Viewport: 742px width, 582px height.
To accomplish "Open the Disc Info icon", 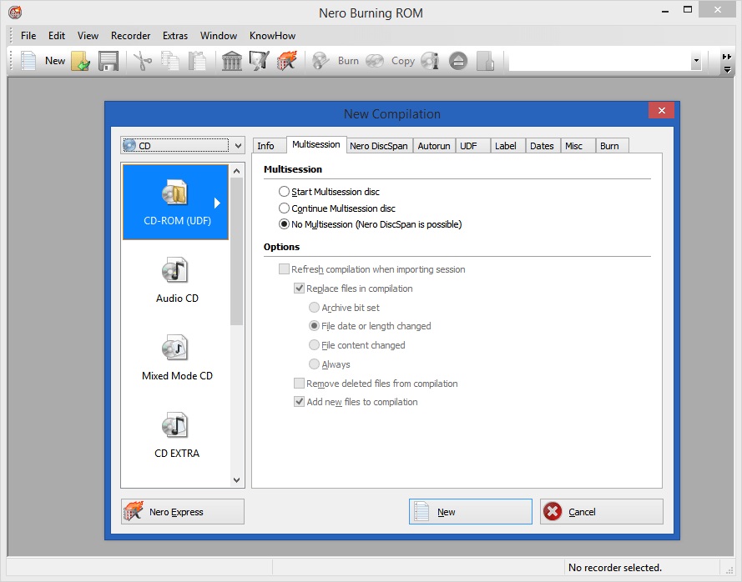I will pyautogui.click(x=430, y=61).
